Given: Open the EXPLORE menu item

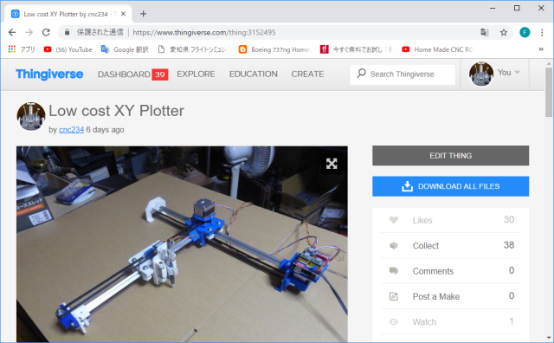Looking at the screenshot, I should coord(196,74).
